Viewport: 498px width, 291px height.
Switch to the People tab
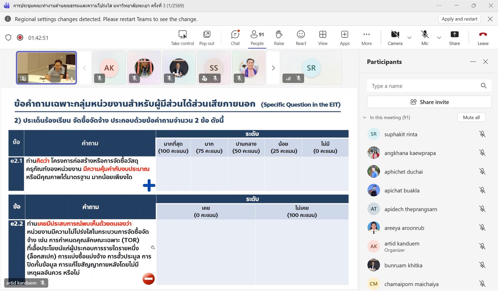[257, 37]
